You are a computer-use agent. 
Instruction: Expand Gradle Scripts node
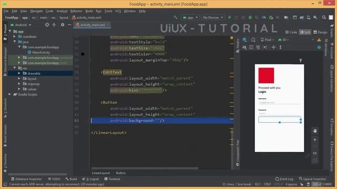(9, 94)
